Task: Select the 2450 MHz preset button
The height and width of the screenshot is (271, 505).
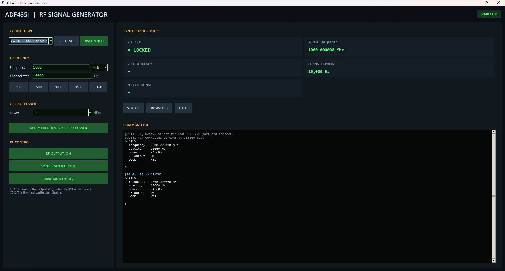Action: (98, 87)
